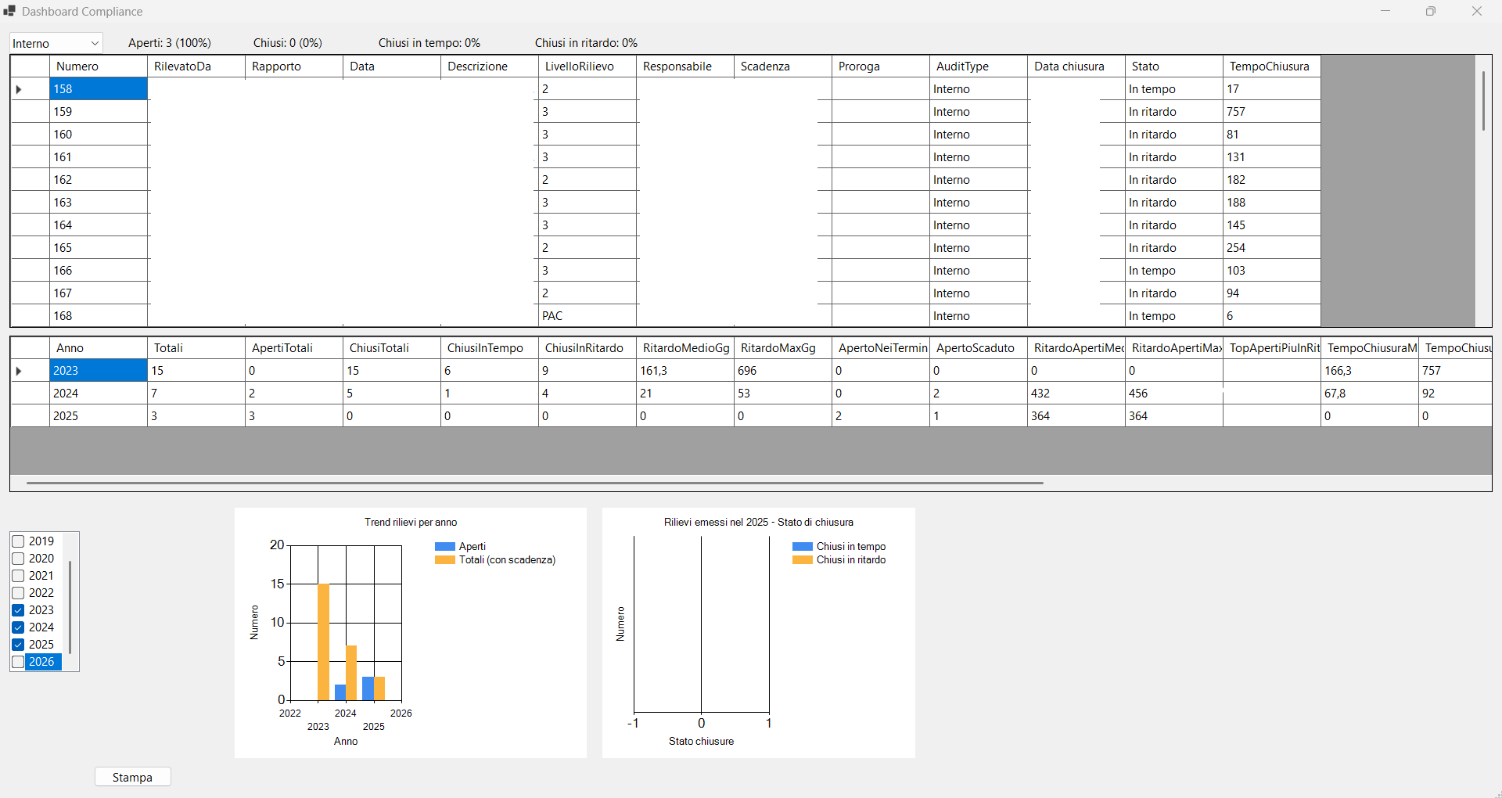Click the Dashboard Compliance icon in the title bar
The height and width of the screenshot is (798, 1502).
pos(9,11)
